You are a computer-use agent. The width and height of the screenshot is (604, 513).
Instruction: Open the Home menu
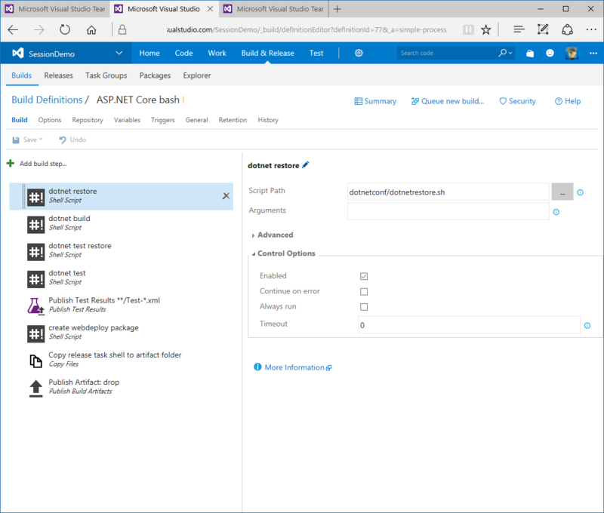pos(149,53)
